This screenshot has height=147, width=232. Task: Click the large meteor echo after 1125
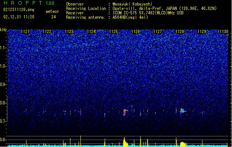[125, 112]
